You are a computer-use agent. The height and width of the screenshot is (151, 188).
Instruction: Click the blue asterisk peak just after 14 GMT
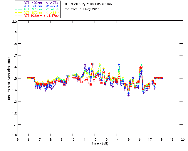(119, 65)
